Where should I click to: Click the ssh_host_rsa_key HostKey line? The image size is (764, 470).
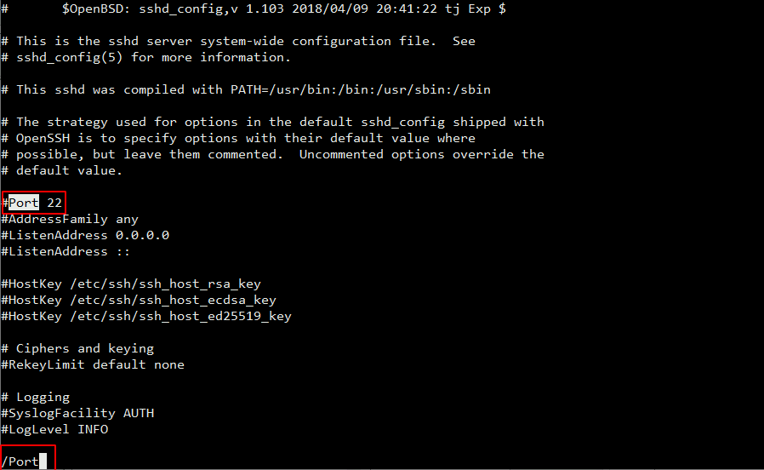130,284
